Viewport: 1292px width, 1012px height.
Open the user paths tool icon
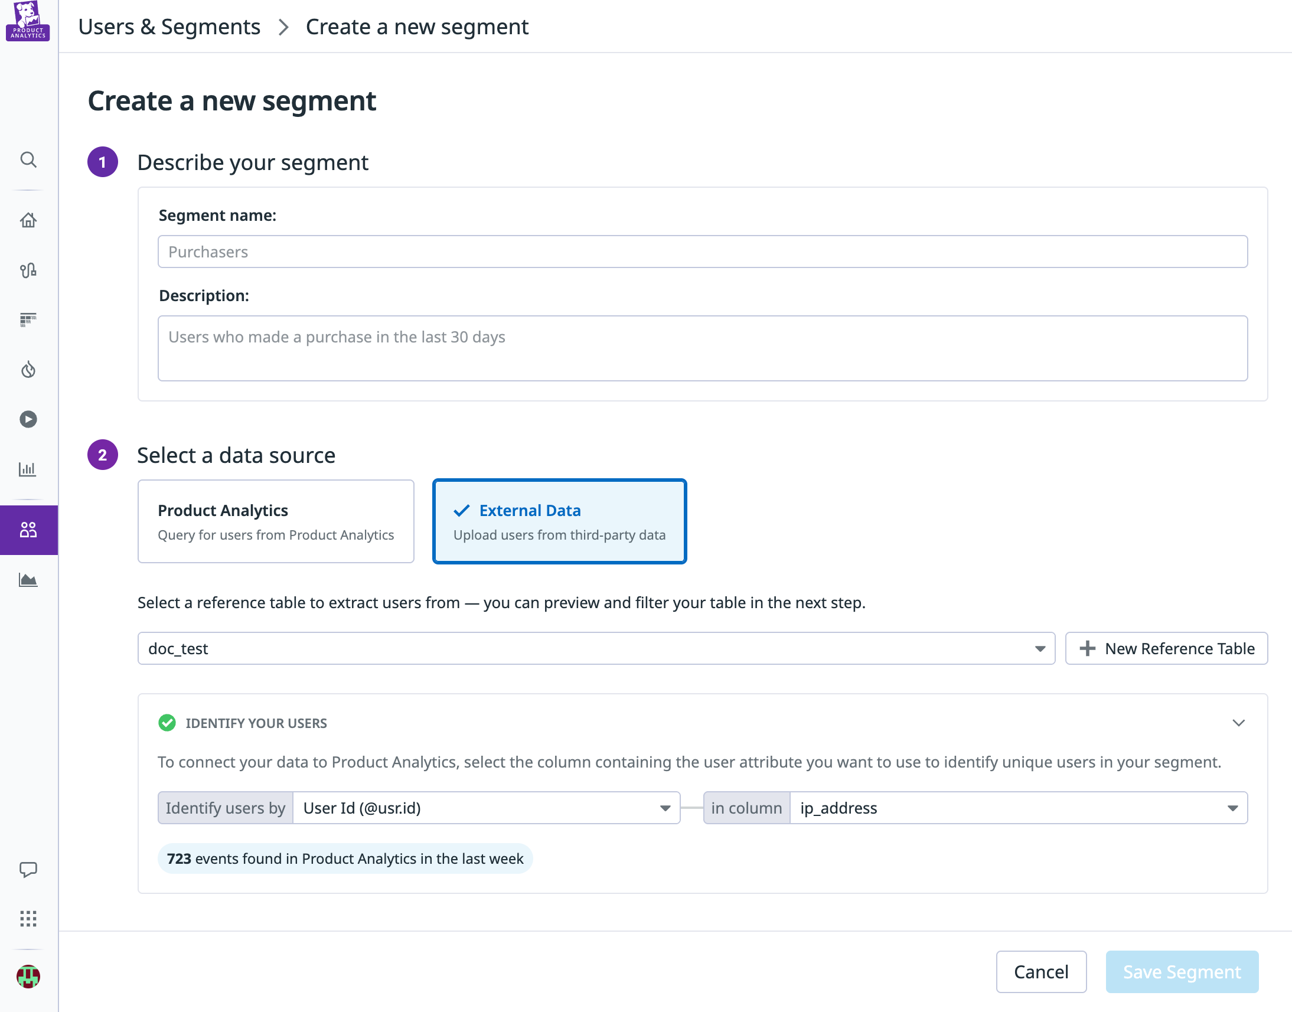tap(28, 270)
